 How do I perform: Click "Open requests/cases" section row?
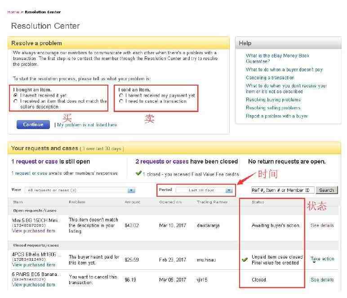[173, 211]
